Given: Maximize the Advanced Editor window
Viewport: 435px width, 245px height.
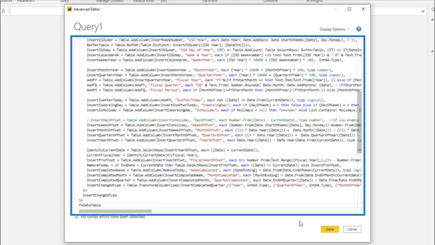Looking at the screenshot, I should [x=349, y=9].
